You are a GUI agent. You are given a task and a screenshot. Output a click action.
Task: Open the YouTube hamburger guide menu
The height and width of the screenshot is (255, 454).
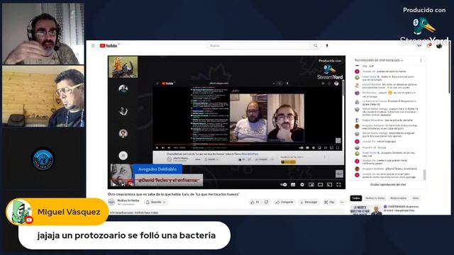click(93, 45)
